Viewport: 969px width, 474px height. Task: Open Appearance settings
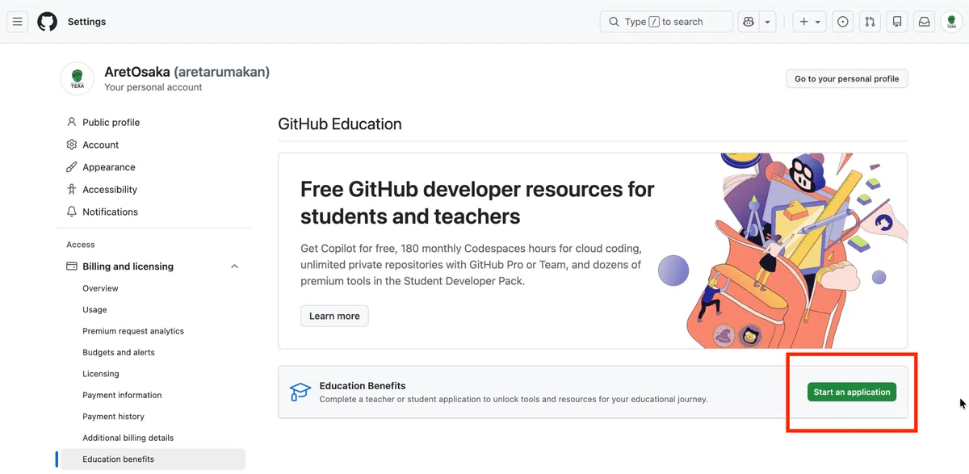pos(108,167)
